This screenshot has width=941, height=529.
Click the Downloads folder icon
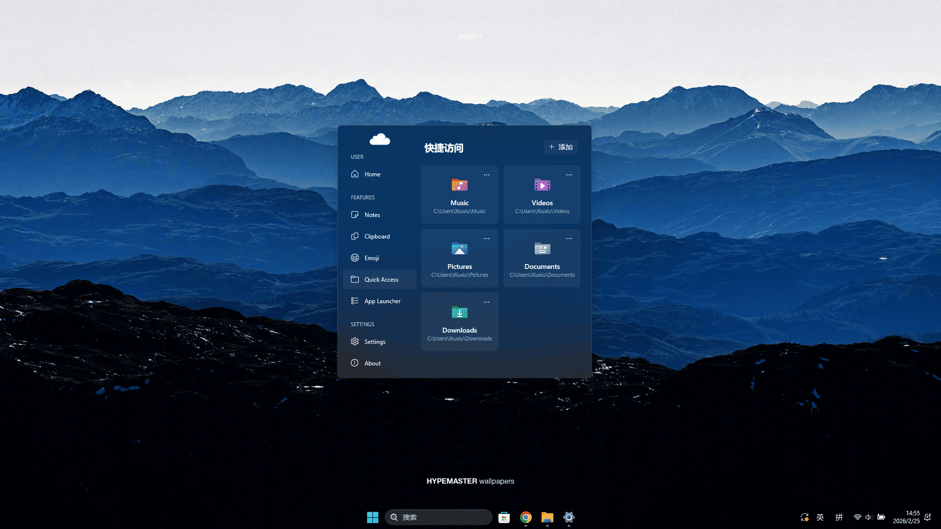[459, 313]
